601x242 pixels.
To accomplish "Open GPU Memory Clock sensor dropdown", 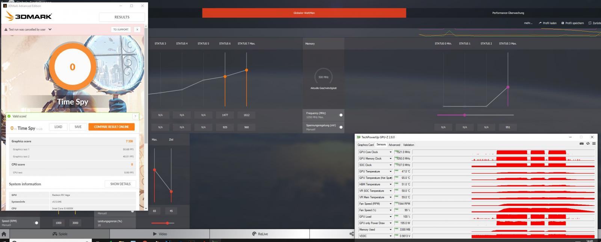I will (391, 159).
